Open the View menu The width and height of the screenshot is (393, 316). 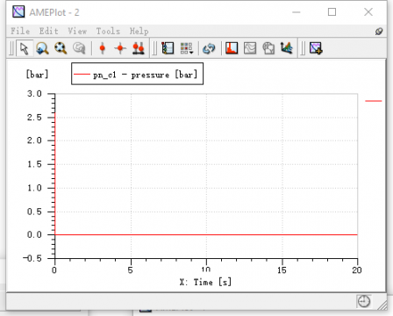[x=77, y=31]
